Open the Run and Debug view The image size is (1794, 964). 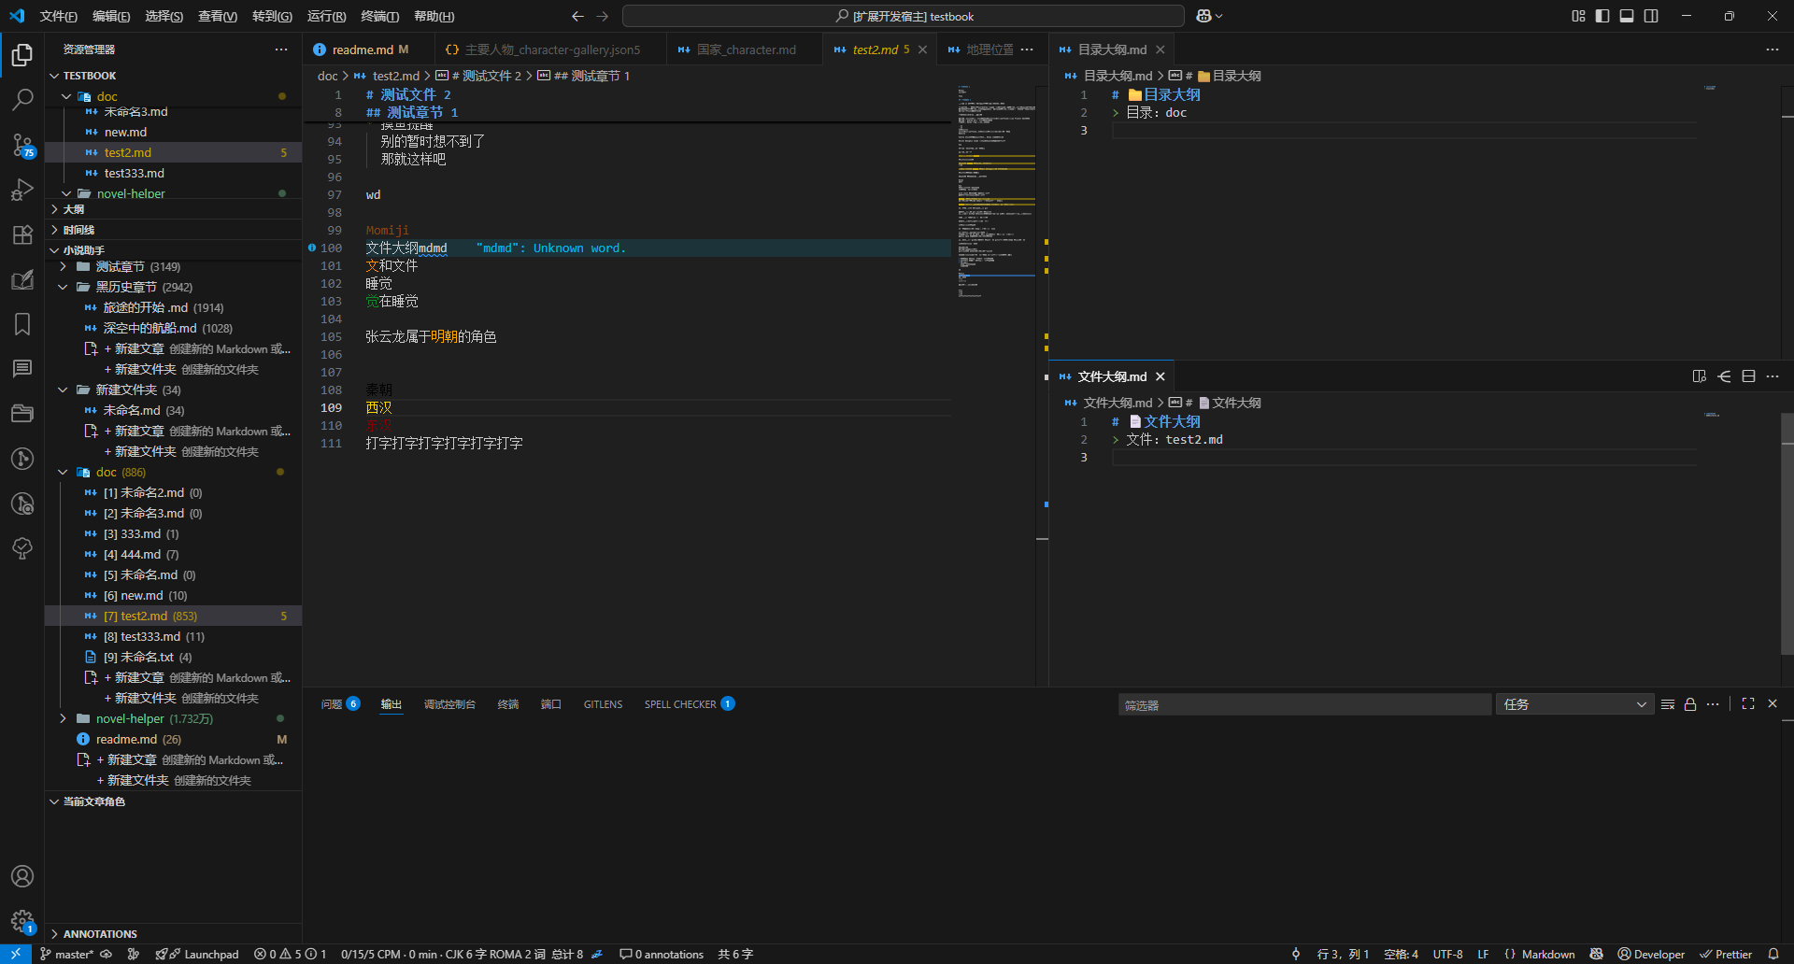(x=22, y=190)
